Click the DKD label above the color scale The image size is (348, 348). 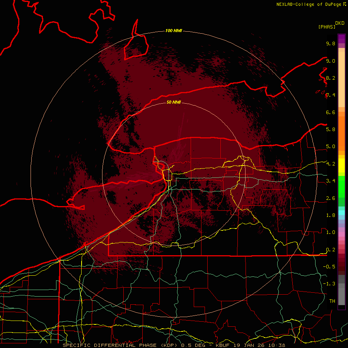[x=340, y=23]
